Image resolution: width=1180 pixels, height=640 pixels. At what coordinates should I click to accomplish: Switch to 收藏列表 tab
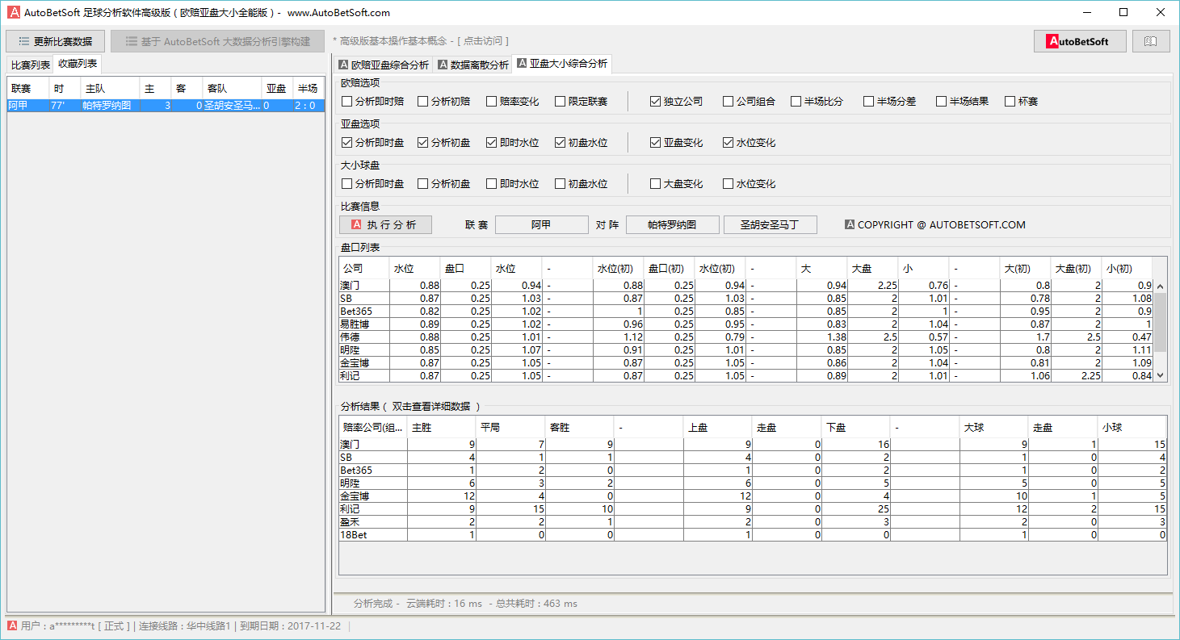(78, 64)
